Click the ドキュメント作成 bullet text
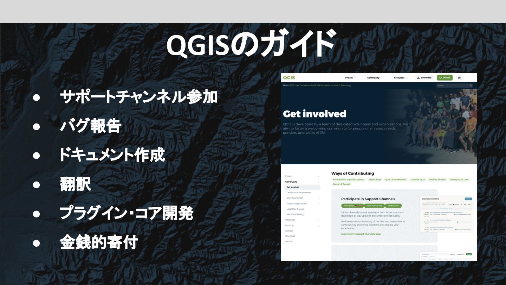This screenshot has height=285, width=506. tap(112, 155)
